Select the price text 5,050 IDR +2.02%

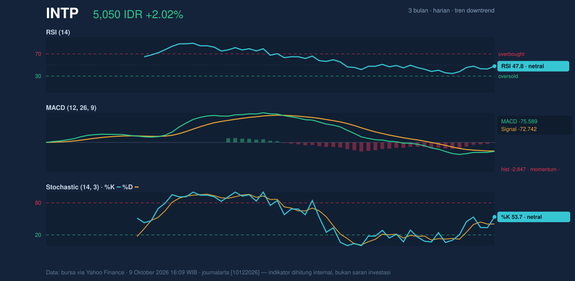click(138, 15)
